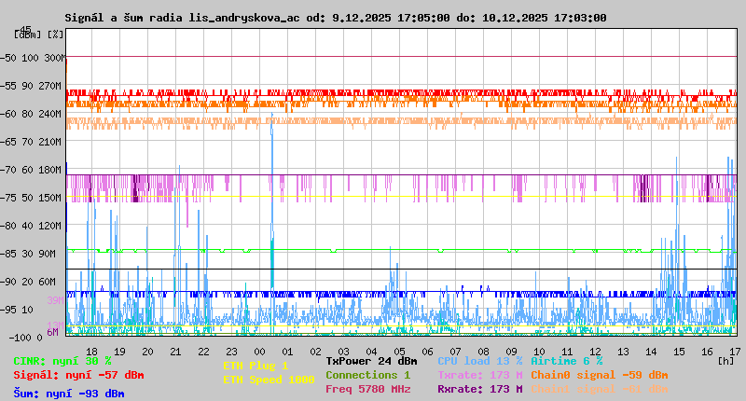Select the CPU load legend entry
The height and width of the screenshot is (401, 746).
[x=479, y=361]
